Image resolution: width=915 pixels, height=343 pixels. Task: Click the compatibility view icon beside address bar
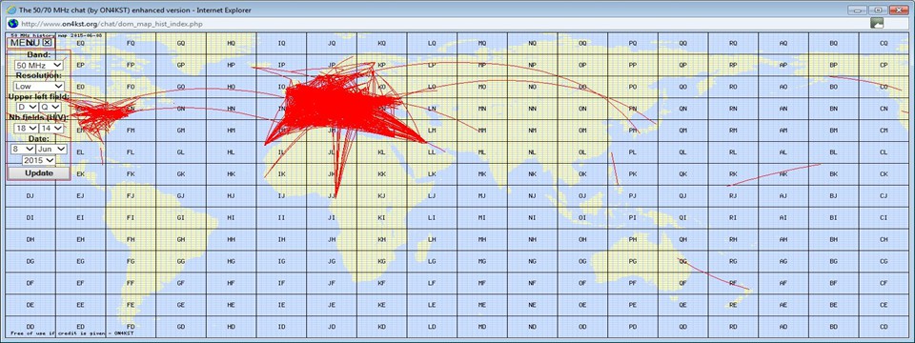876,23
